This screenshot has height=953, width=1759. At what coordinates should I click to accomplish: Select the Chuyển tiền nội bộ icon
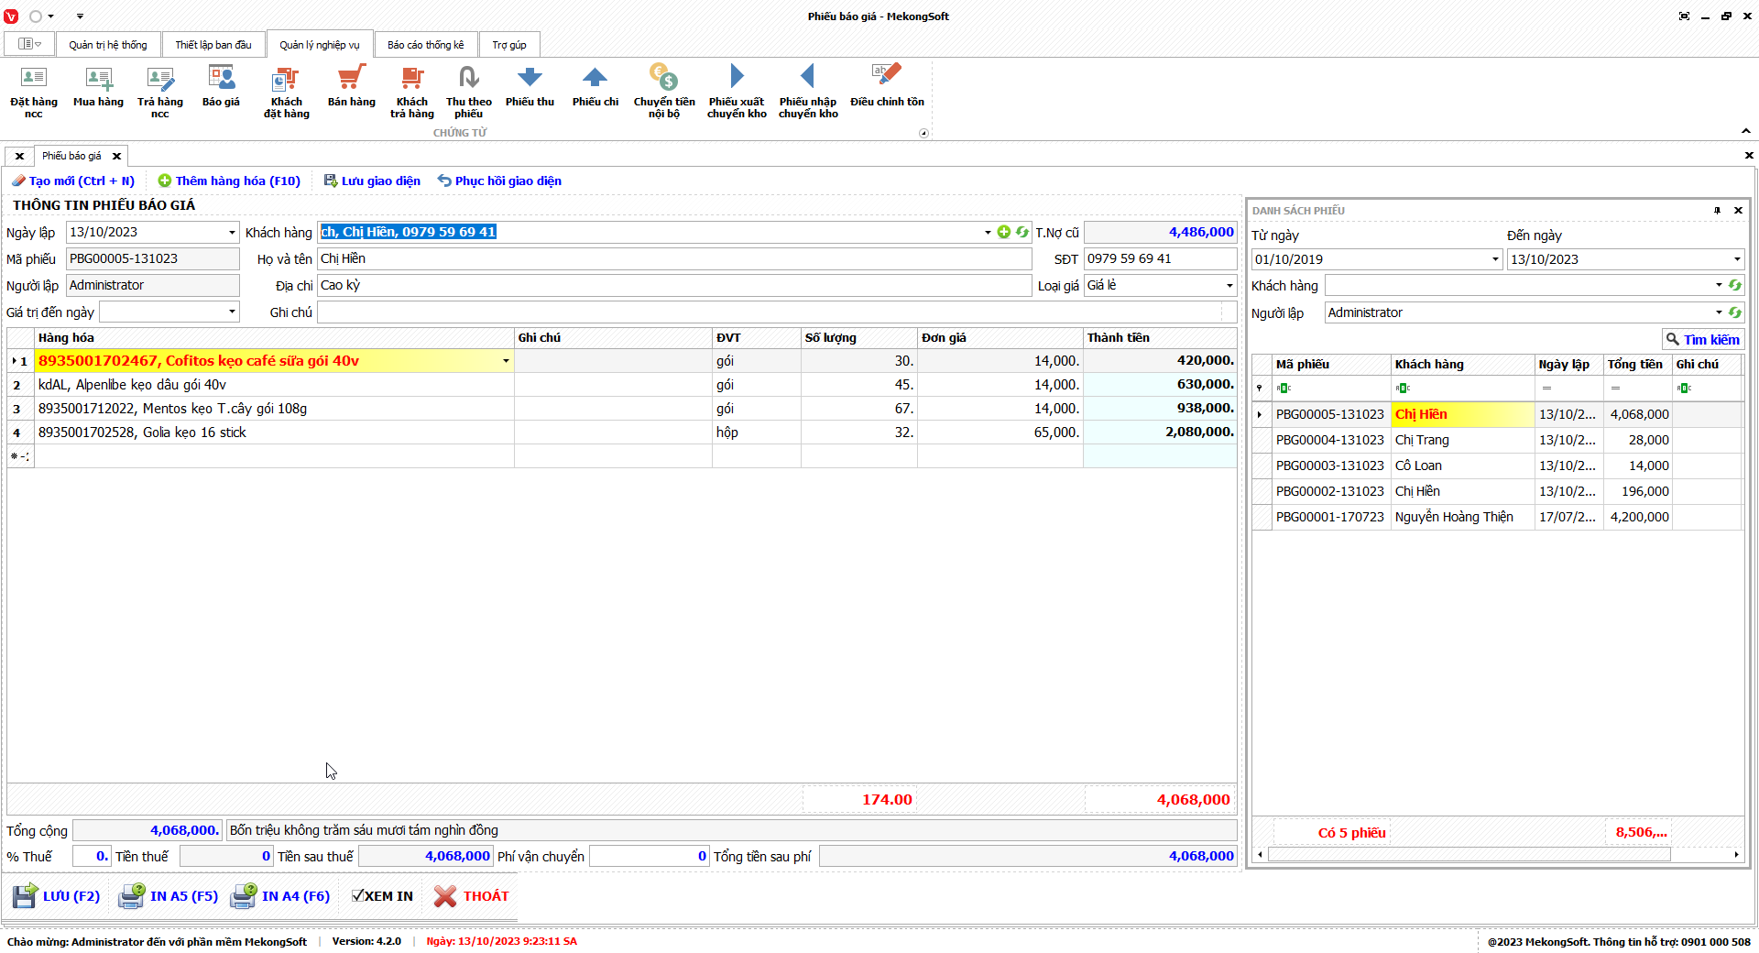(663, 79)
